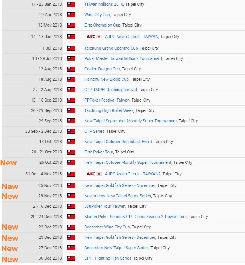
Task: Click Taiwan flag in 31 Oct - 4 Nov 2018 row
Action: [x=71, y=174]
